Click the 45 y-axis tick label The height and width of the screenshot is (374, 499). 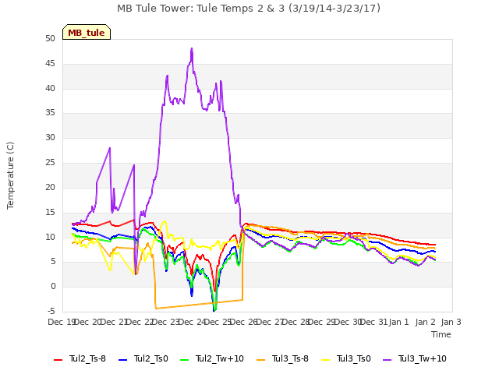click(50, 64)
